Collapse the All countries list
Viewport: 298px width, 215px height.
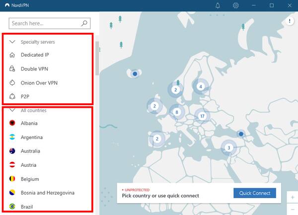(x=12, y=110)
